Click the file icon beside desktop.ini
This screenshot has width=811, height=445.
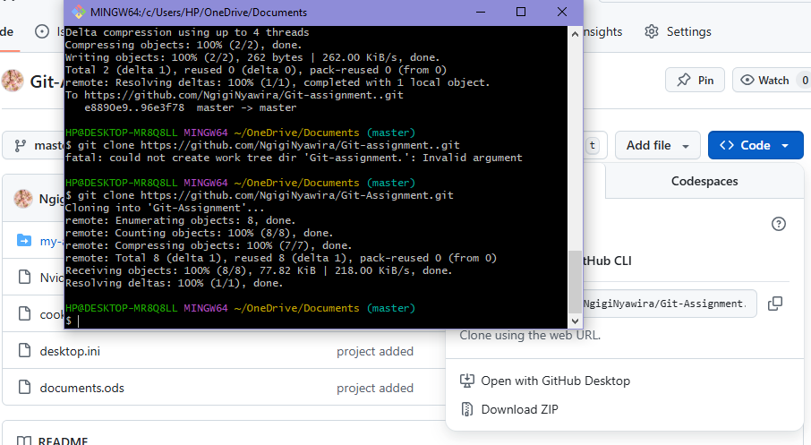coord(24,351)
